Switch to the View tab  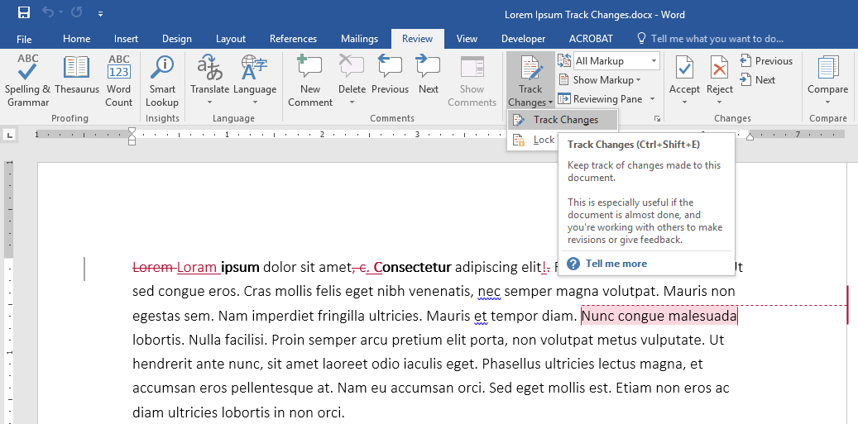click(x=467, y=39)
